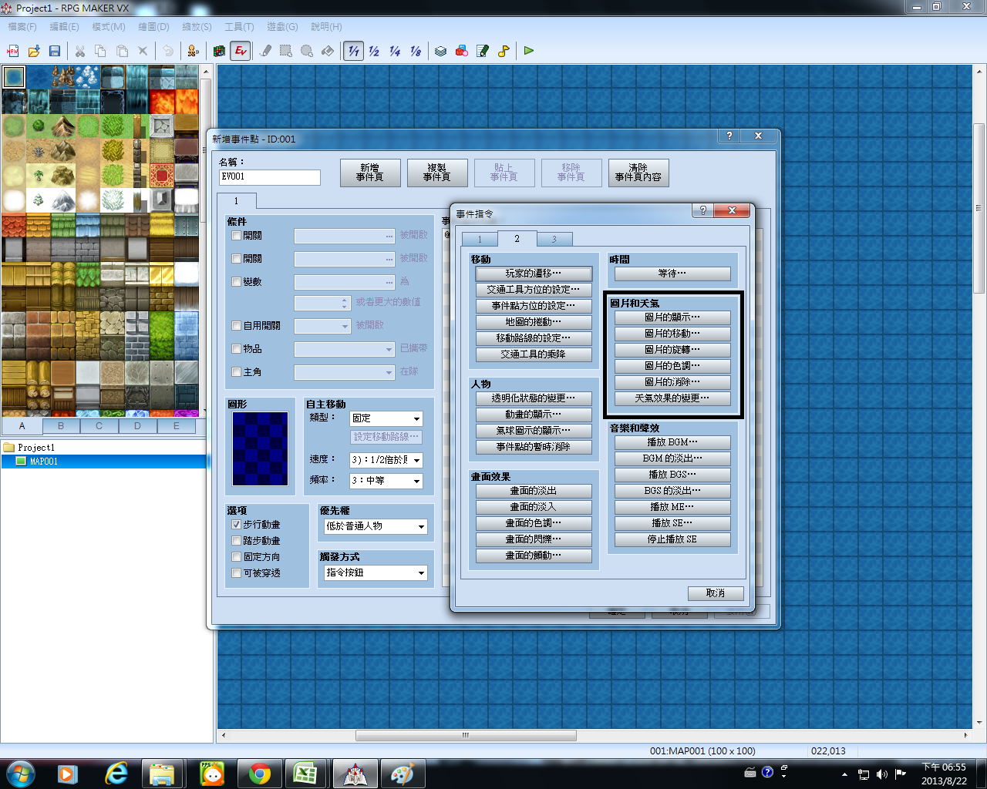
Task: Switch to tab 1 in 事件指令 dialog
Action: [479, 240]
